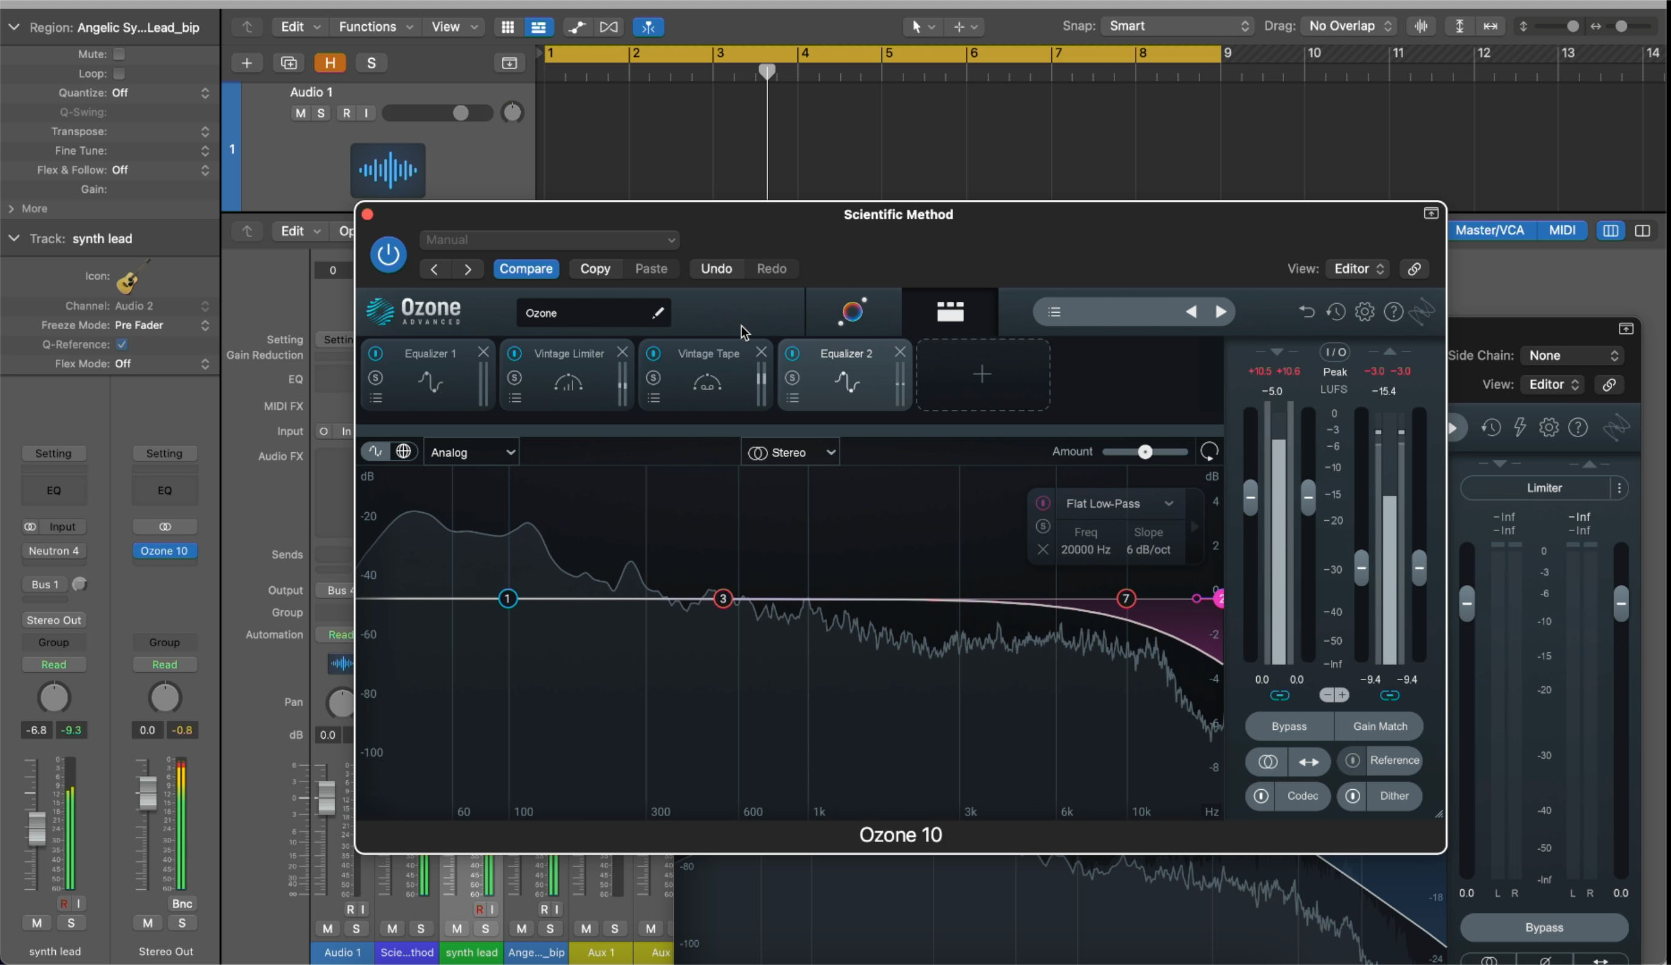Reset the Amount control icon
This screenshot has height=965, width=1671.
click(x=1209, y=452)
